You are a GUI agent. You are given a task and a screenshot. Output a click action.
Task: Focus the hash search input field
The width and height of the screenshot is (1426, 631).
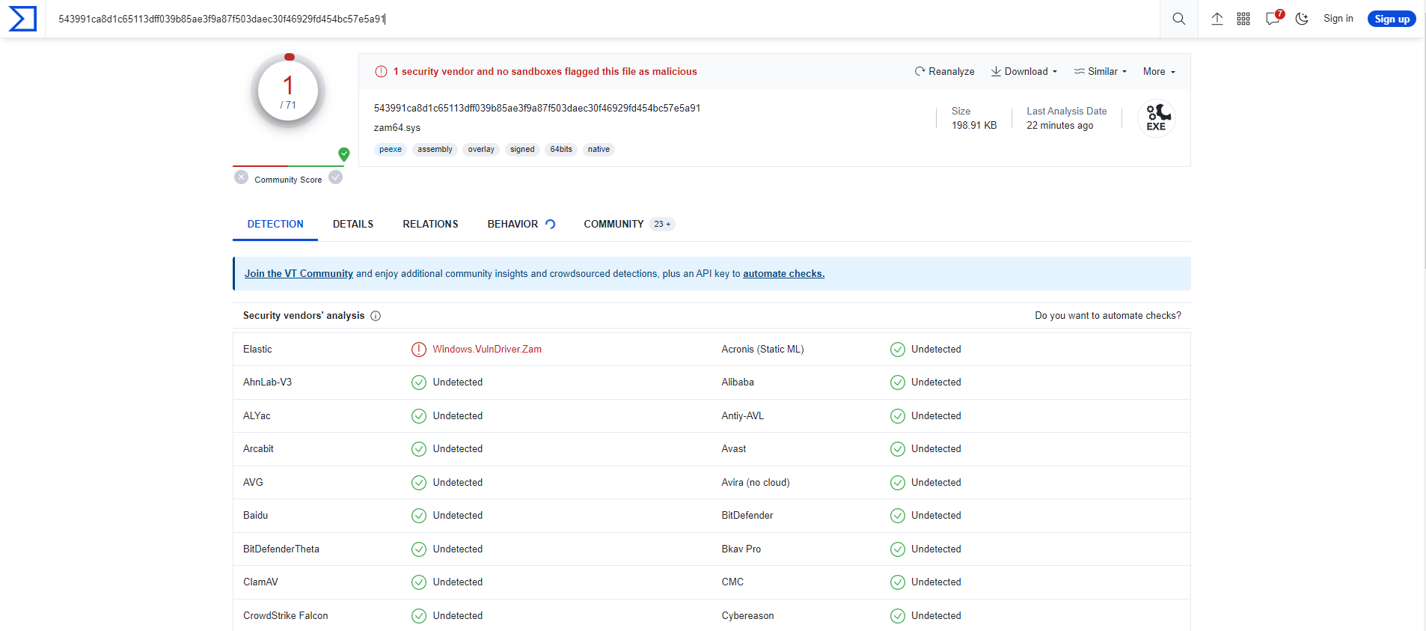tap(602, 19)
